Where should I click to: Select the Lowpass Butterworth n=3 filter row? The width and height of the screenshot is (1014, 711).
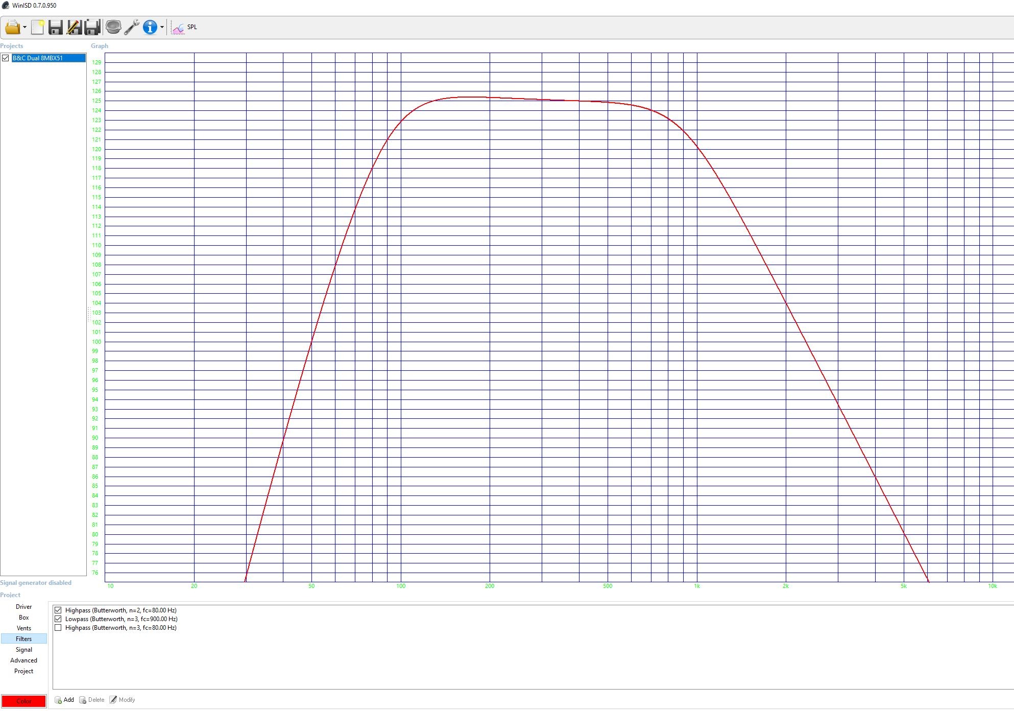click(122, 619)
